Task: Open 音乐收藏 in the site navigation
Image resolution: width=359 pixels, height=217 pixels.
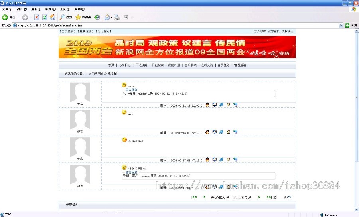Action: (191, 65)
